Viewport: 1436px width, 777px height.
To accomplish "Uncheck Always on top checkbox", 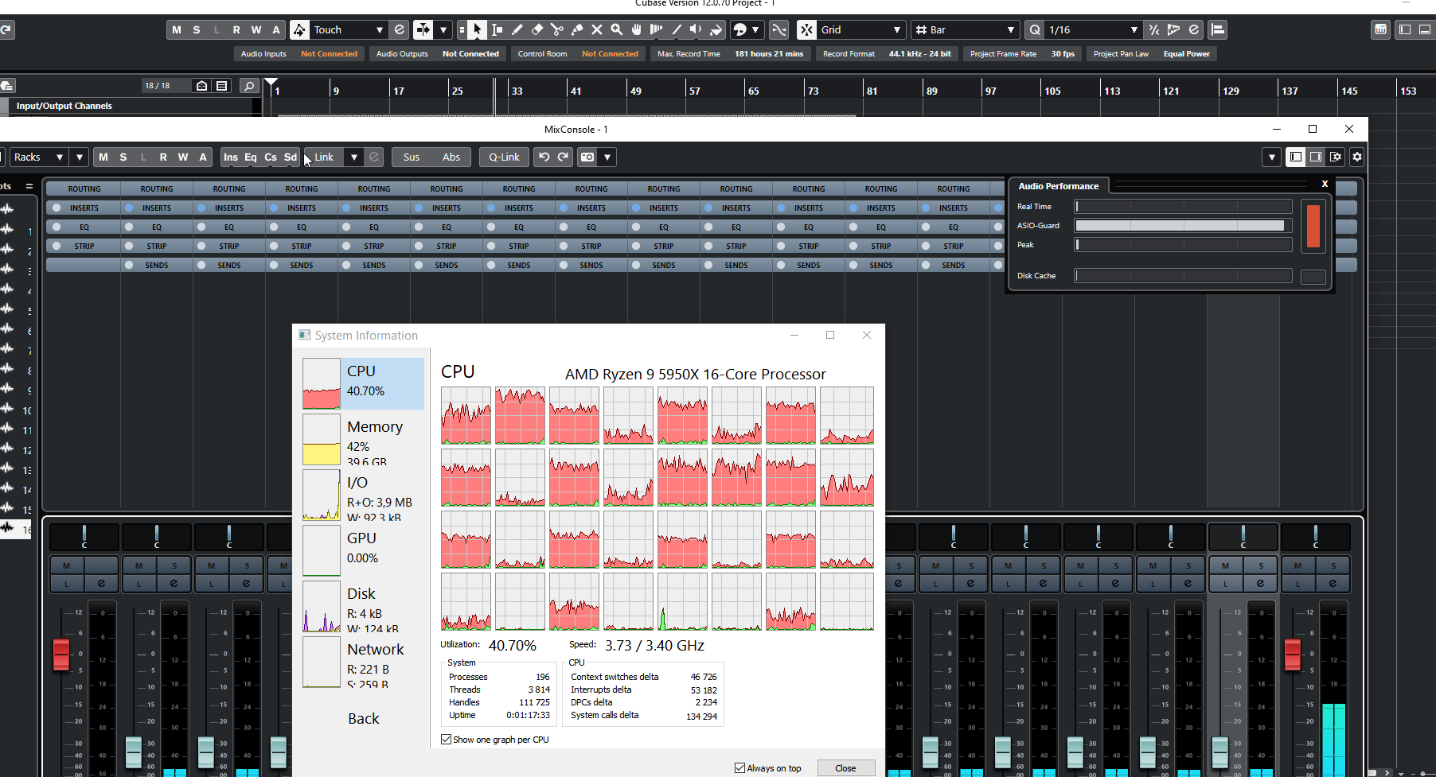I will [740, 768].
